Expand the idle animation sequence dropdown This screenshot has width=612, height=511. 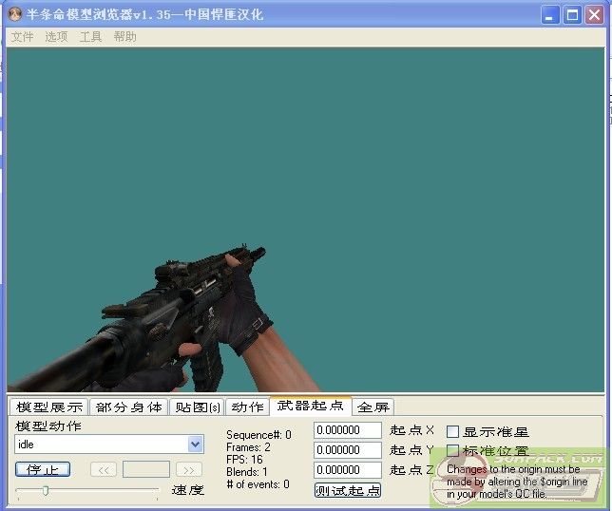pyautogui.click(x=196, y=445)
